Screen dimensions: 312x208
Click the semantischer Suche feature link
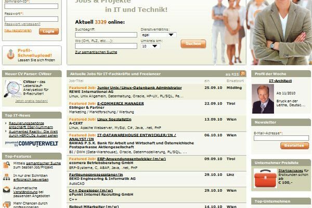coord(43,163)
